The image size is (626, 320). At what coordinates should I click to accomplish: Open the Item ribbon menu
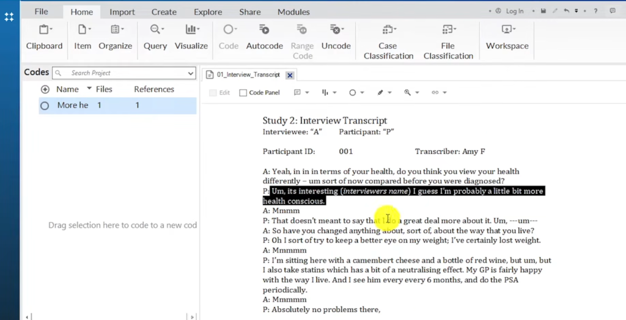click(x=83, y=37)
